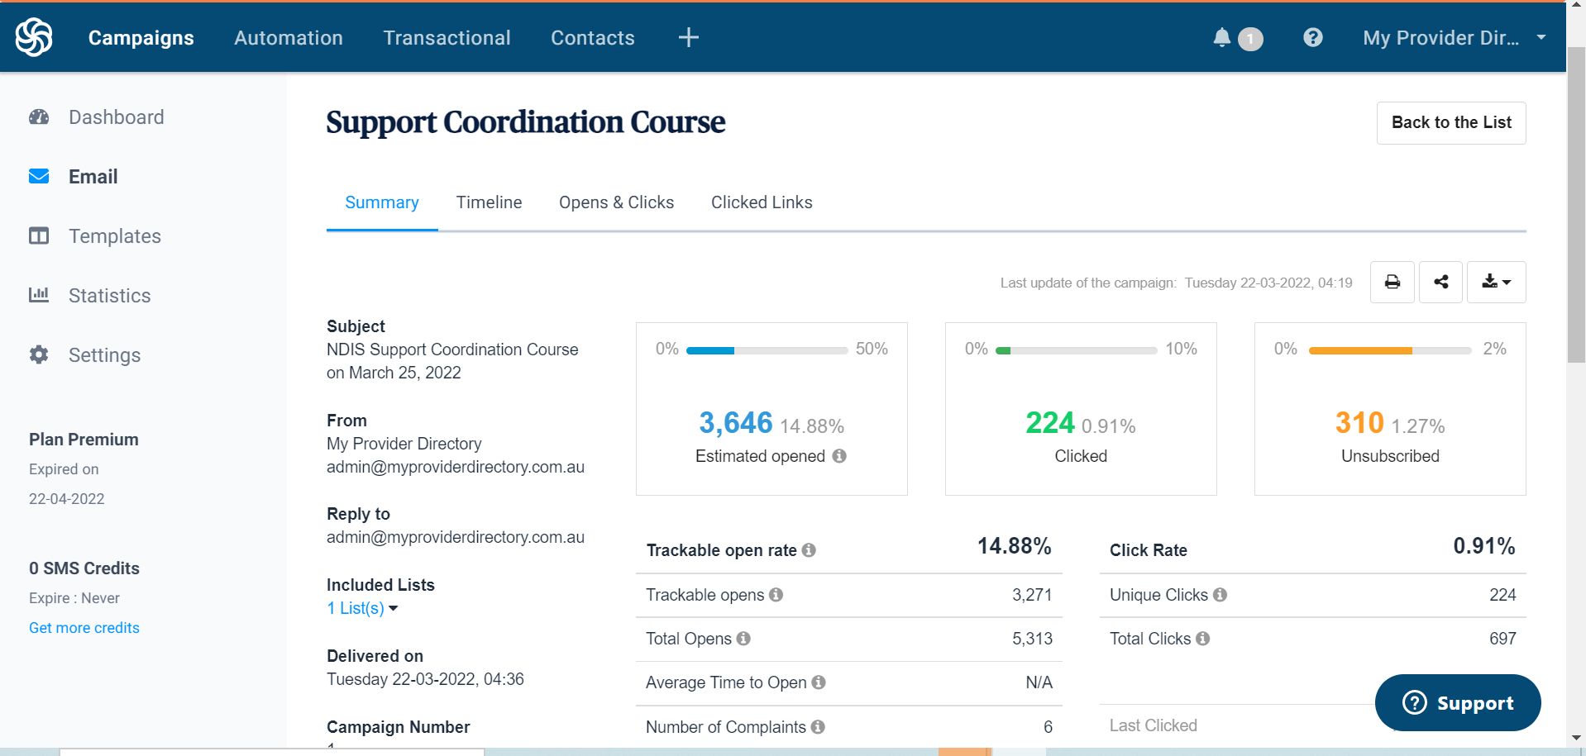Expand the 1 List(s) dropdown
This screenshot has height=756, width=1586.
(x=363, y=609)
